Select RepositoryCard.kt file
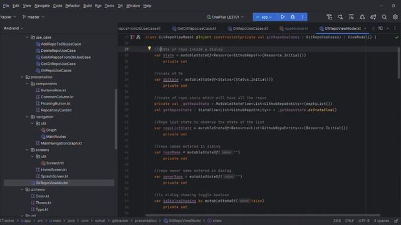 pyautogui.click(x=56, y=110)
